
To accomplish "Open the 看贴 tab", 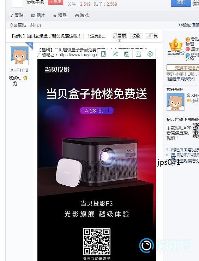I will click(x=17, y=16).
